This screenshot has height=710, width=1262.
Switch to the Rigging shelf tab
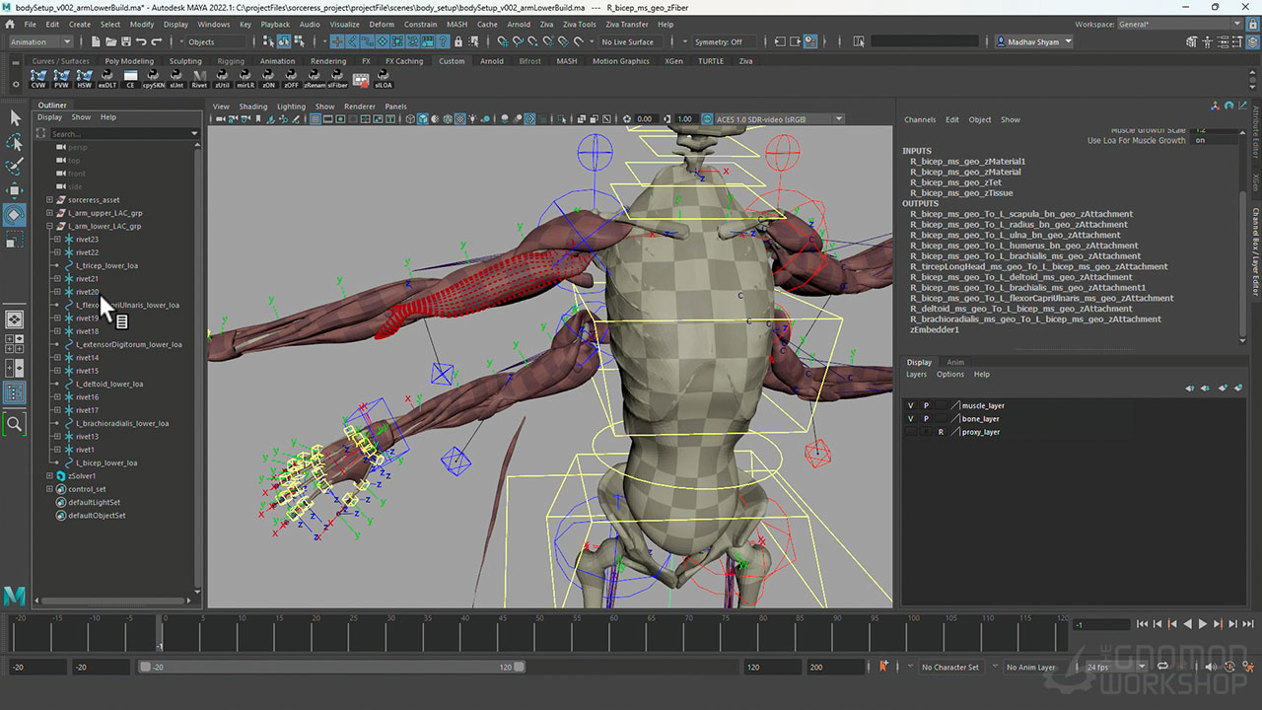click(231, 61)
